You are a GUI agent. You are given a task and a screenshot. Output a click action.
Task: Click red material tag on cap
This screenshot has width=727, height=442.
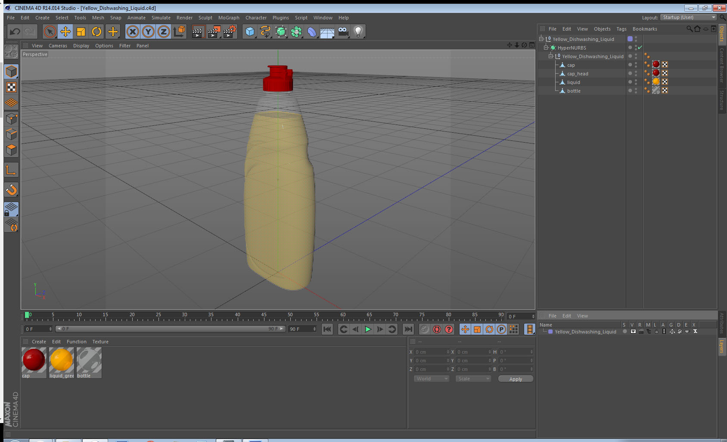(x=656, y=64)
